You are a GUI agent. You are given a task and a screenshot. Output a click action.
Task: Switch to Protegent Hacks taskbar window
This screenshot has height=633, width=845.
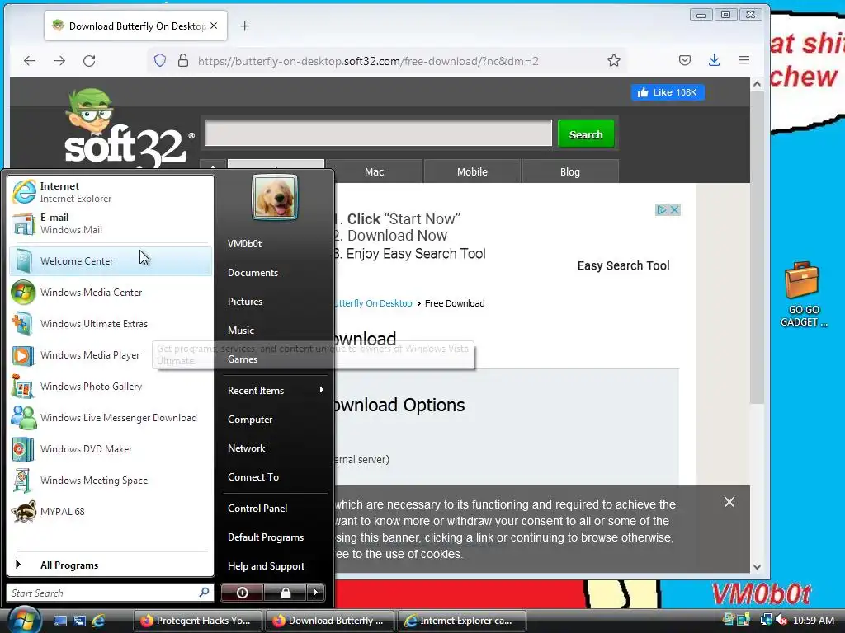click(196, 621)
